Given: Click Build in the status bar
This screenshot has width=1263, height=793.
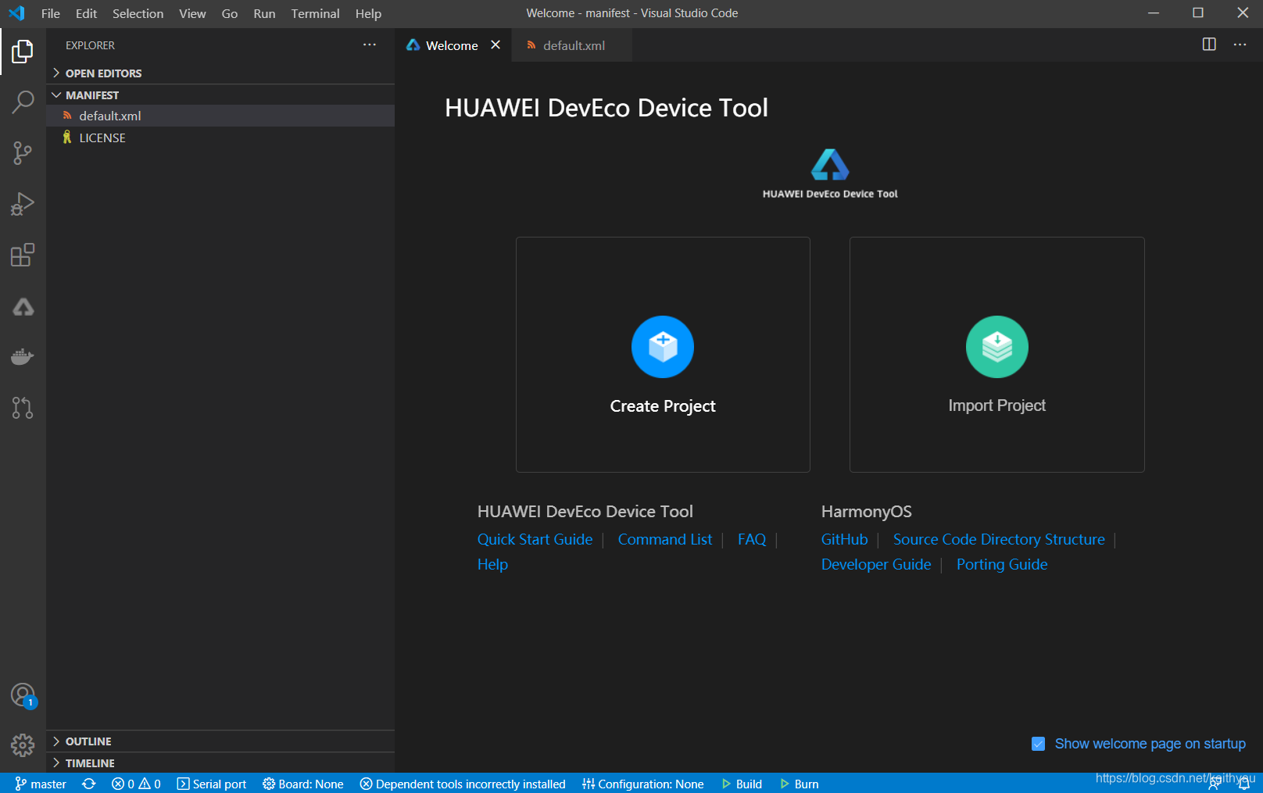Looking at the screenshot, I should click(742, 784).
